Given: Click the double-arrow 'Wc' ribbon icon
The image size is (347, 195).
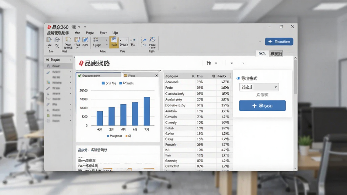Looking at the screenshot, I should click(133, 40).
